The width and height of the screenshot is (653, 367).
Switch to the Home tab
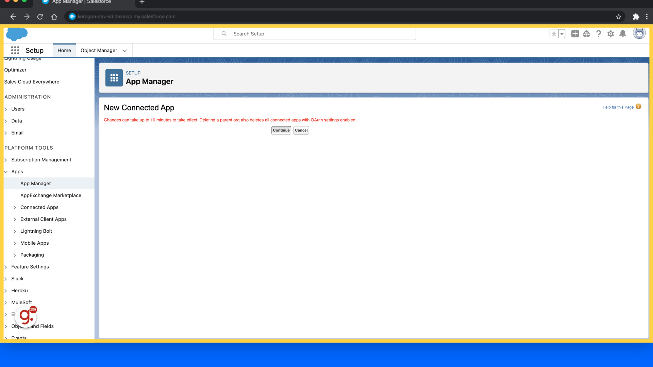64,50
